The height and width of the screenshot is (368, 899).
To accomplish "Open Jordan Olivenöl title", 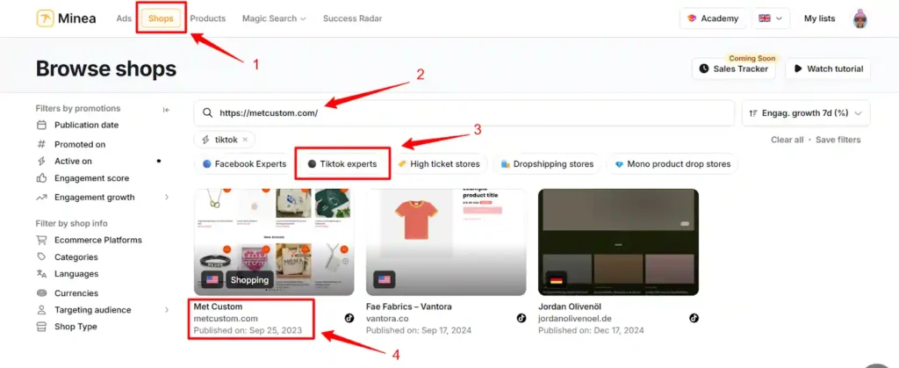I will (x=570, y=307).
